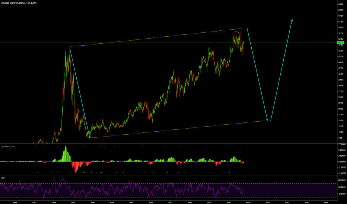This screenshot has width=347, height=204.
Task: Click the "2013" time axis label
Action: 190,202
